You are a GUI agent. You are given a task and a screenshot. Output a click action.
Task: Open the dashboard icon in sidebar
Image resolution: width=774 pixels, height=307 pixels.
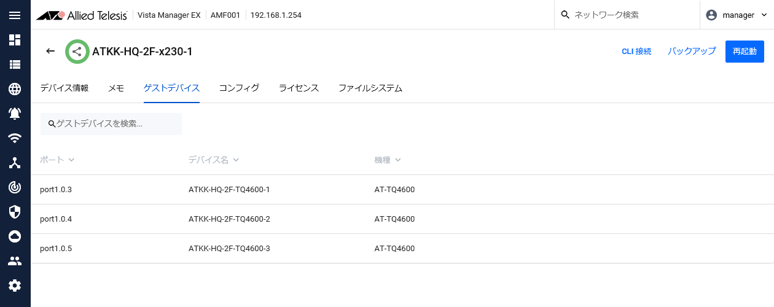tap(15, 40)
